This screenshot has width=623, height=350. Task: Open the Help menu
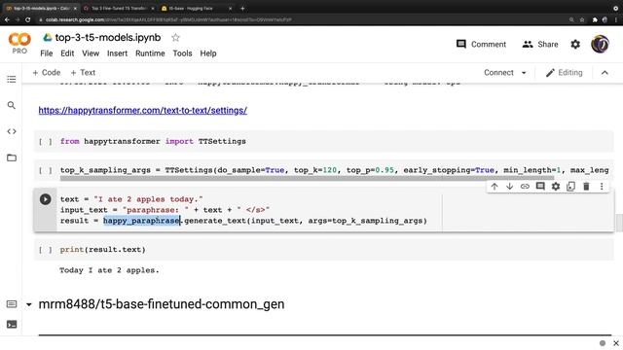point(207,53)
